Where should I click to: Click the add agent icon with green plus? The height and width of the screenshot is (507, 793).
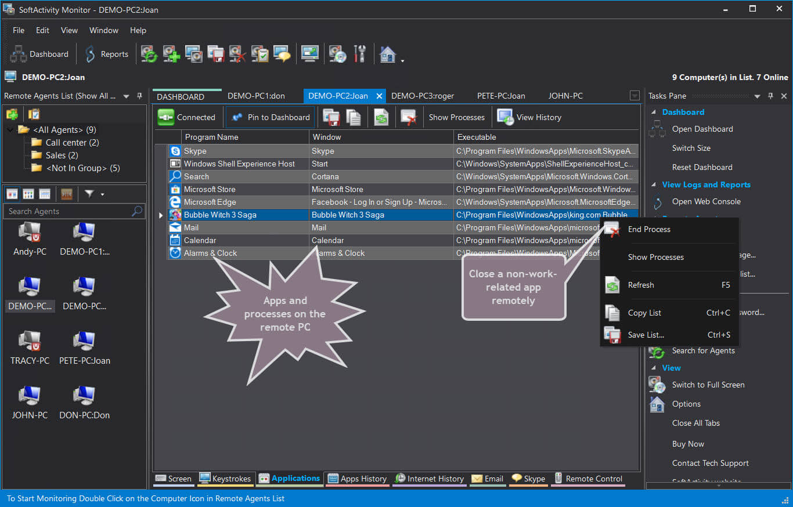[x=171, y=54]
